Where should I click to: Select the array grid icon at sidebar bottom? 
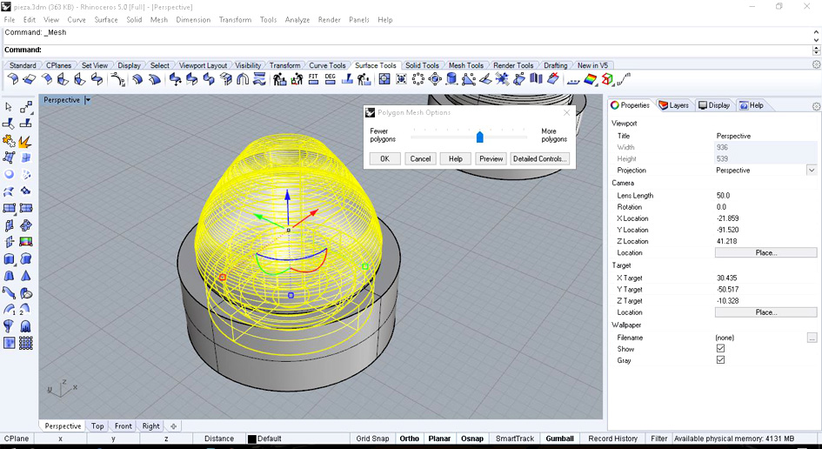(x=26, y=343)
